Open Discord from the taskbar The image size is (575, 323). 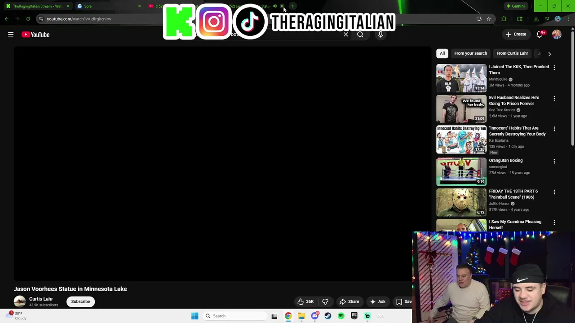tap(314, 316)
